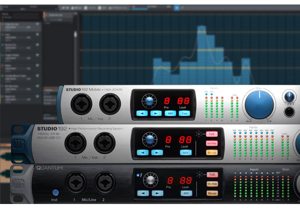
Task: Select Mic/Line input 2 jack on Quantum
Action: (105, 183)
